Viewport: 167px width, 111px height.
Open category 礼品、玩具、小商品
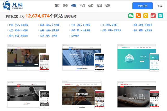coord(49,36)
